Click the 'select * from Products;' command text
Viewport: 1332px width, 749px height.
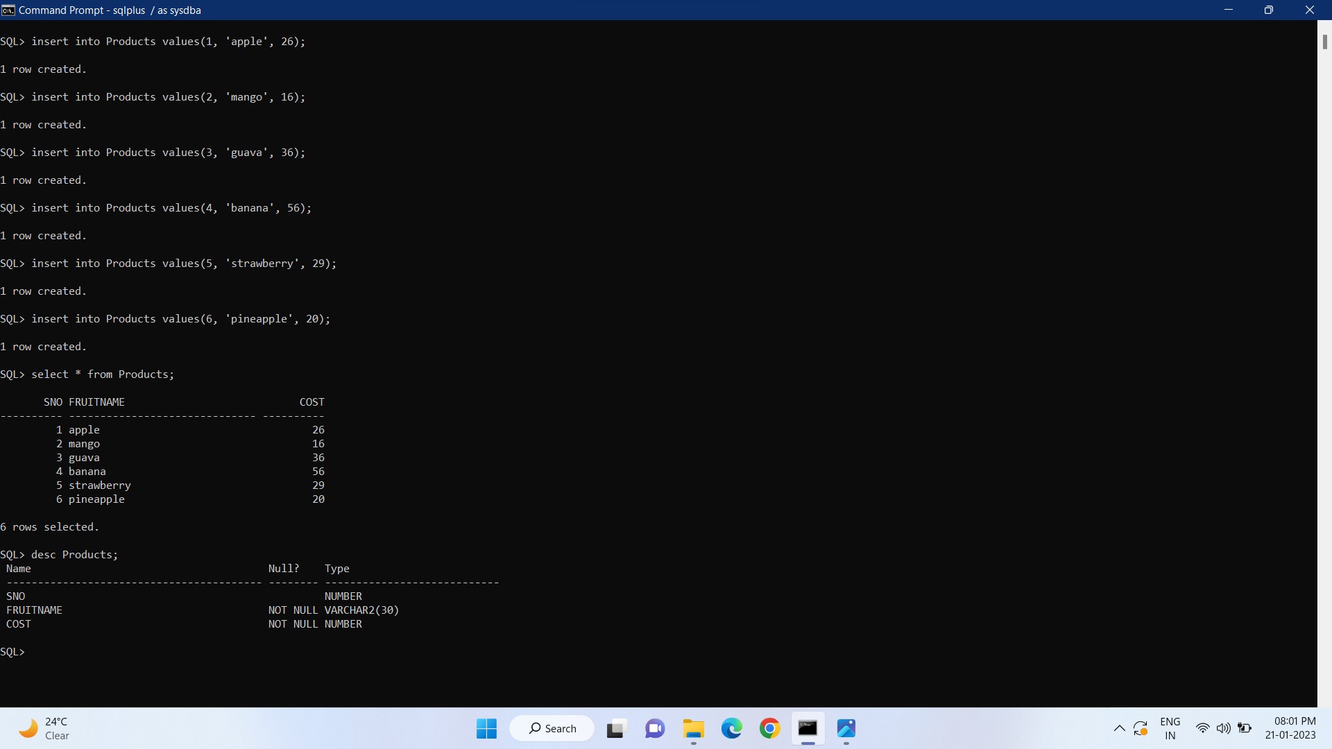click(x=103, y=374)
